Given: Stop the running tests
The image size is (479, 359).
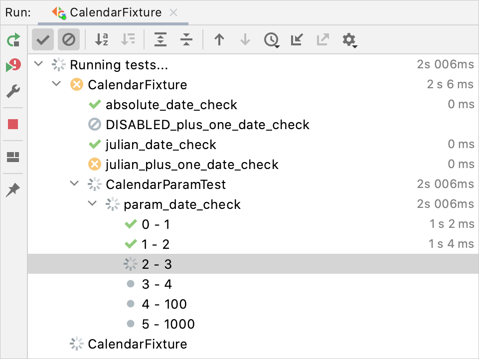Looking at the screenshot, I should [x=13, y=124].
